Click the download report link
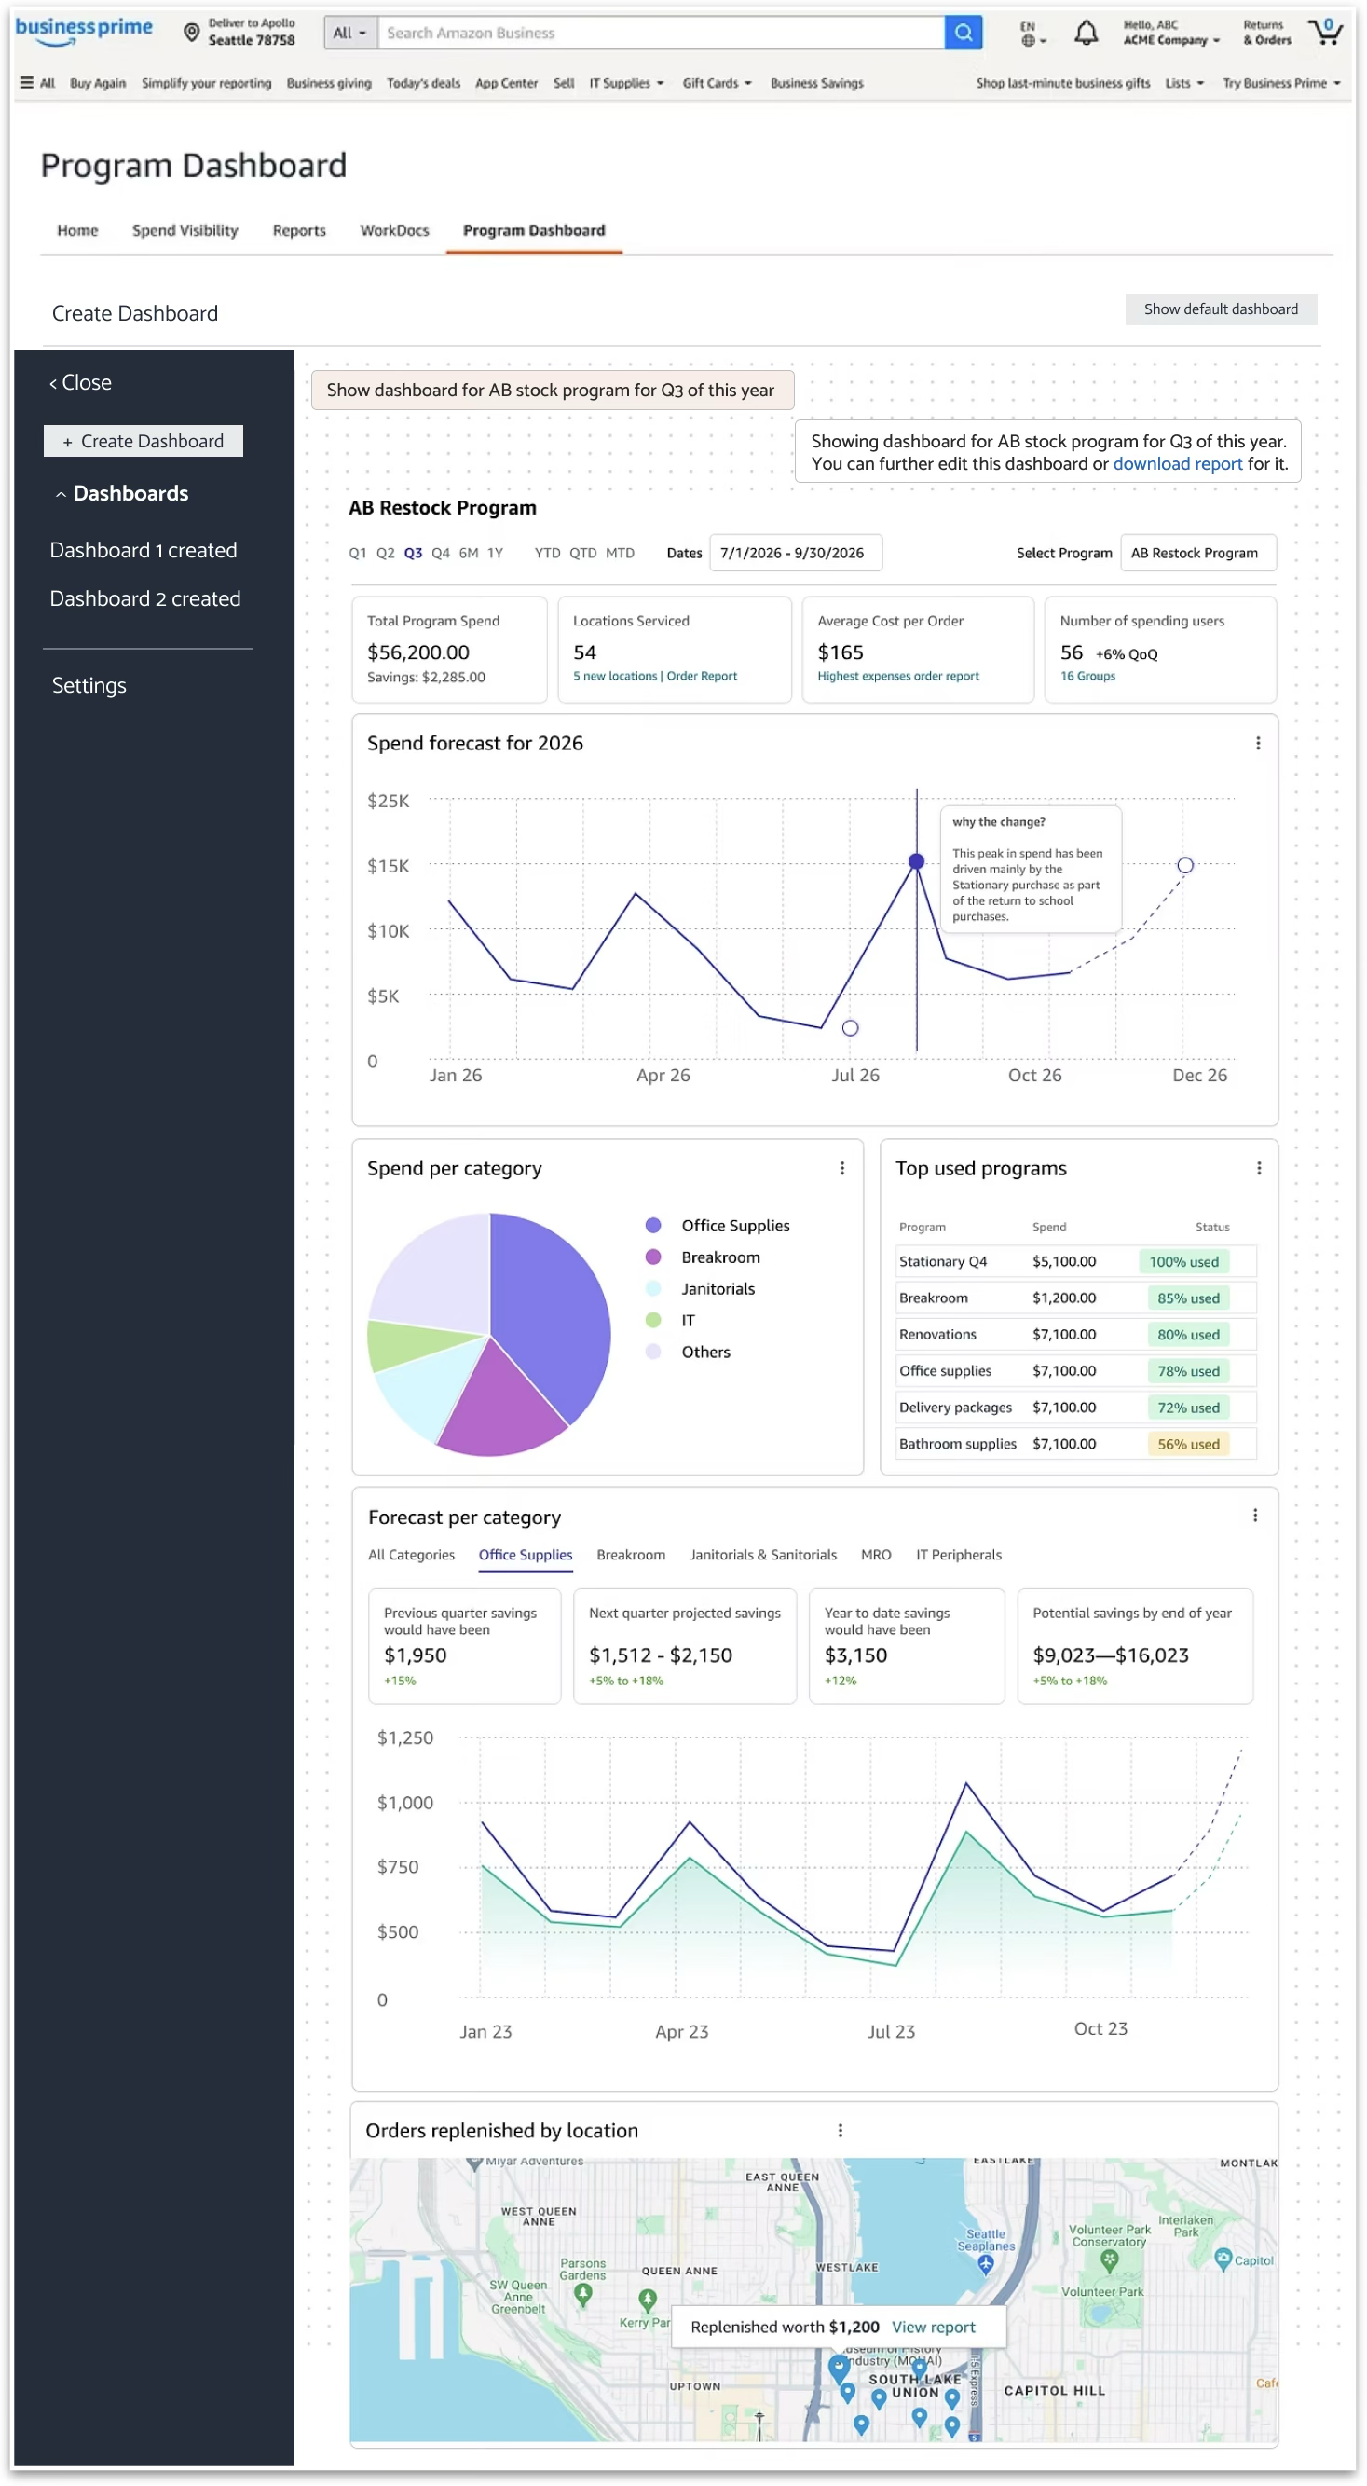The image size is (1367, 2486). point(1177,464)
